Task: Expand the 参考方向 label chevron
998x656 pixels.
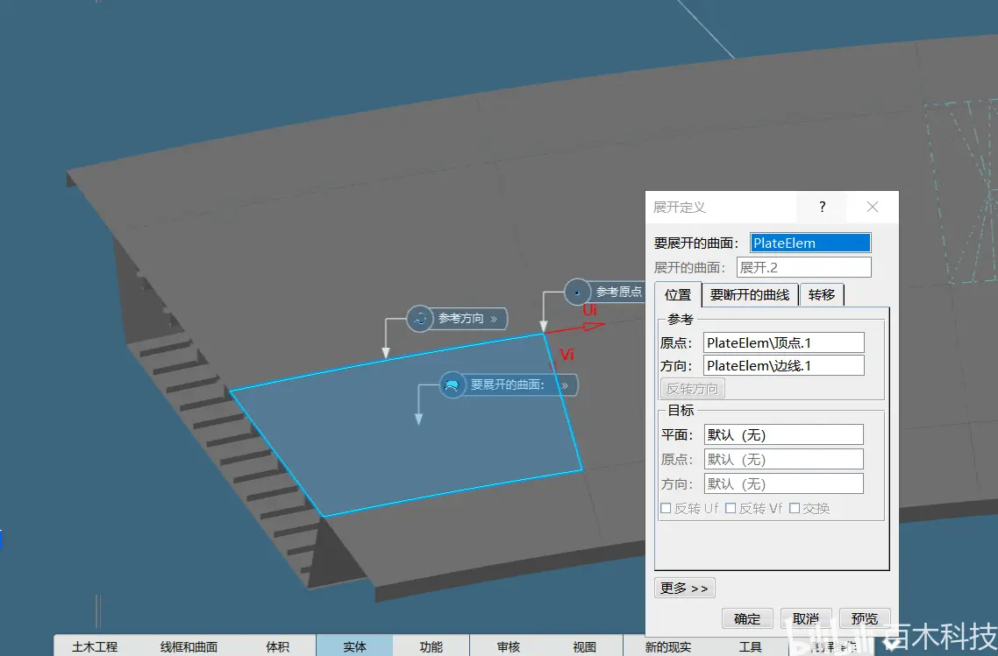Action: click(494, 319)
